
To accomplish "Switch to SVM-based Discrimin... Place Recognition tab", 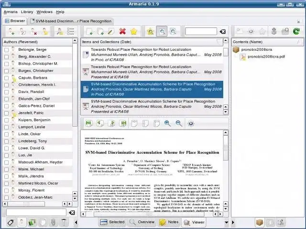I will click(71, 21).
